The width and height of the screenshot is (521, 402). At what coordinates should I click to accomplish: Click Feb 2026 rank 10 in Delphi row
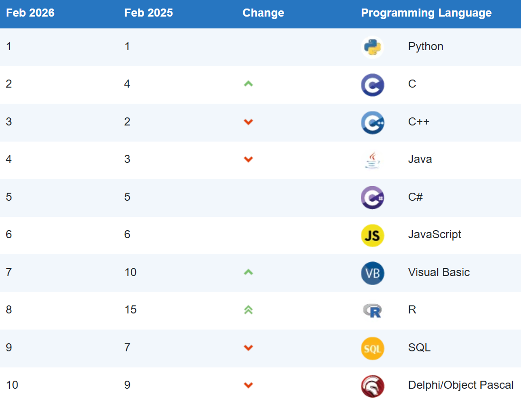pos(12,385)
